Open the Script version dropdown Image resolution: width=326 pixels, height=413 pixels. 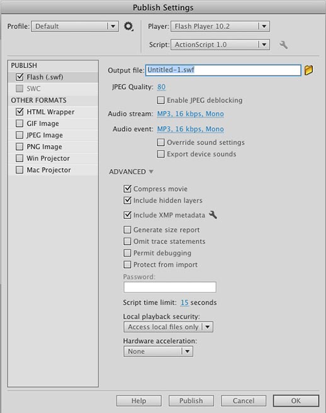[220, 45]
